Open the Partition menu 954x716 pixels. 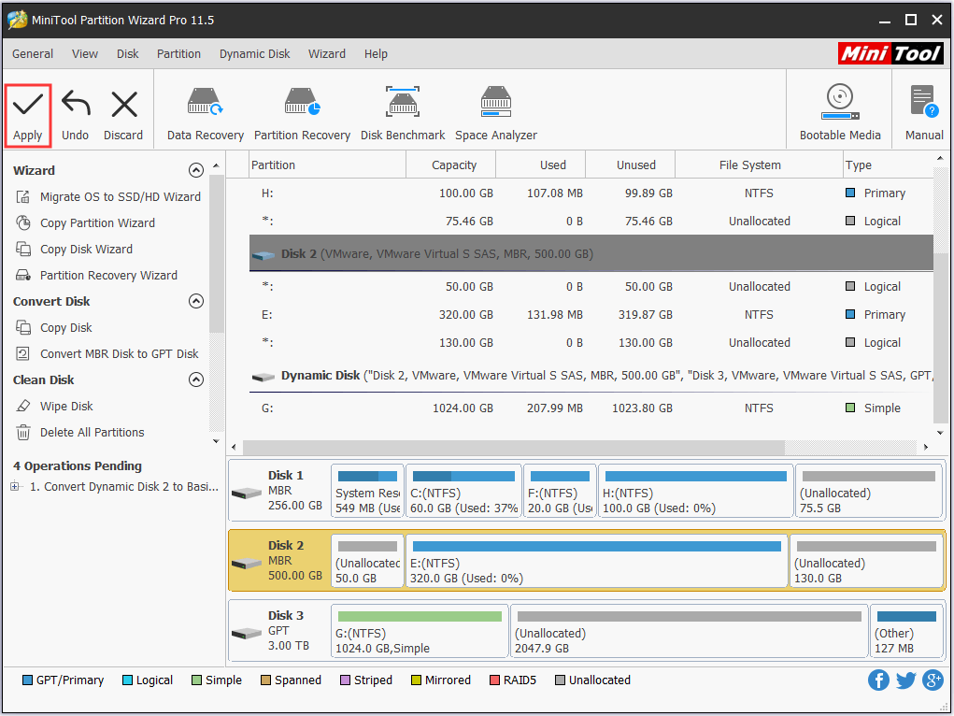tap(178, 53)
